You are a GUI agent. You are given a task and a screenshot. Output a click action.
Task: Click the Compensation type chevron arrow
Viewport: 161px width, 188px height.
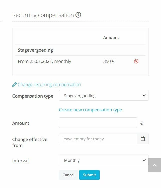pos(144,95)
